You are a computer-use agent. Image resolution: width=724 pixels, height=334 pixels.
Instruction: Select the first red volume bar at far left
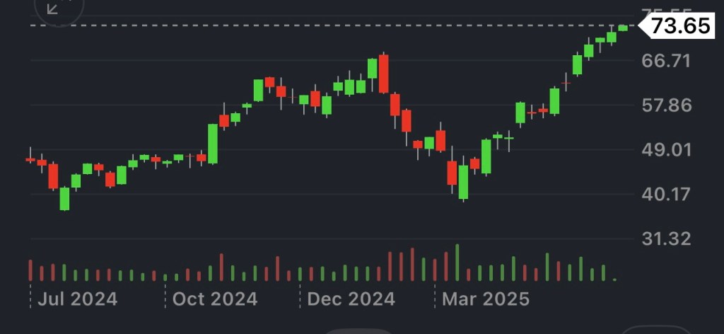click(x=30, y=270)
